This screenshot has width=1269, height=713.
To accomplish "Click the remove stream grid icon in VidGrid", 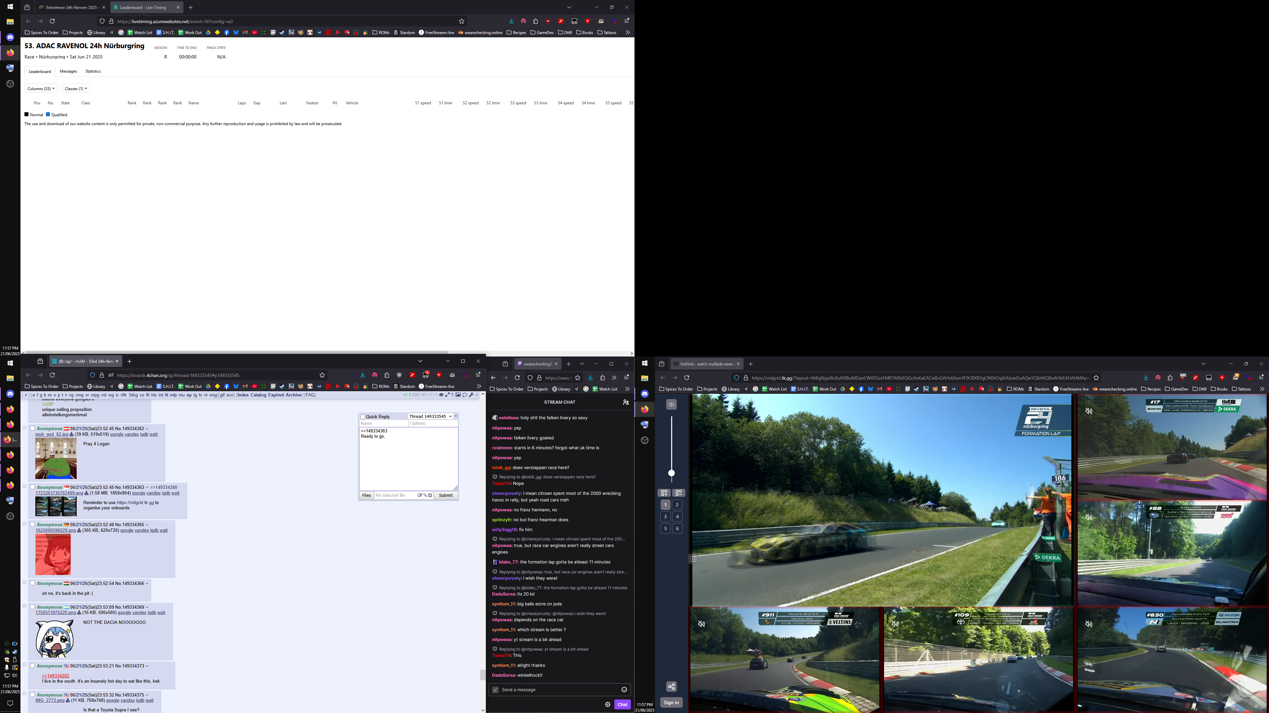I will point(678,492).
